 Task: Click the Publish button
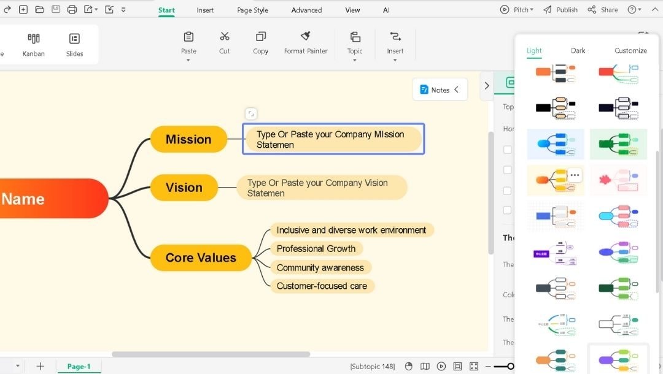point(565,9)
